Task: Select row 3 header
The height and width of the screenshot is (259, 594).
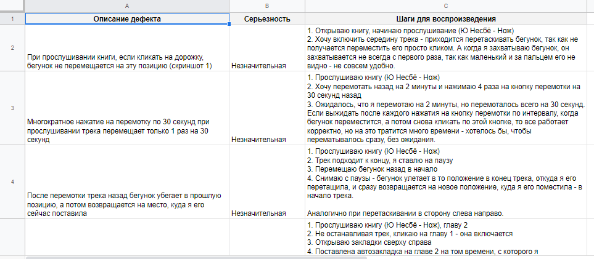Action: pos(12,108)
